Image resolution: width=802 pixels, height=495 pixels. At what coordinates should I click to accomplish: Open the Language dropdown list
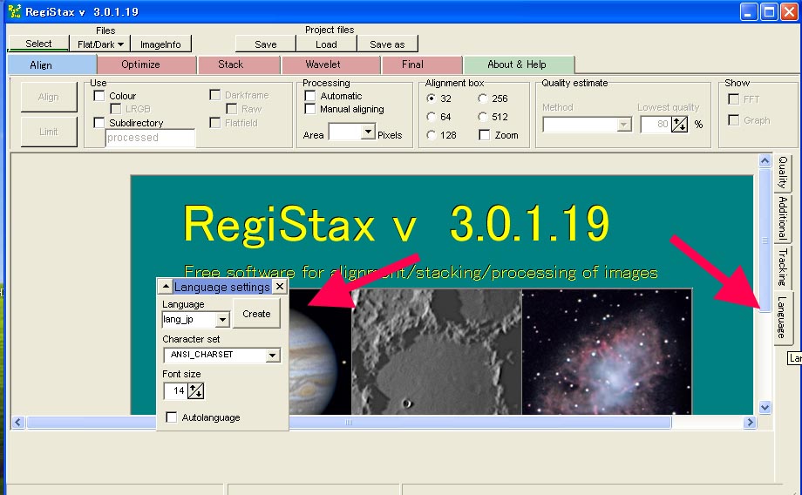[222, 321]
